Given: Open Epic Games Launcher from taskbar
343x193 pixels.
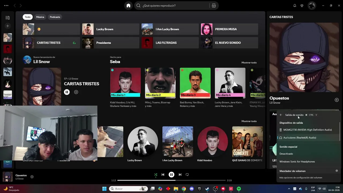Looking at the screenshot, I should [199, 189].
